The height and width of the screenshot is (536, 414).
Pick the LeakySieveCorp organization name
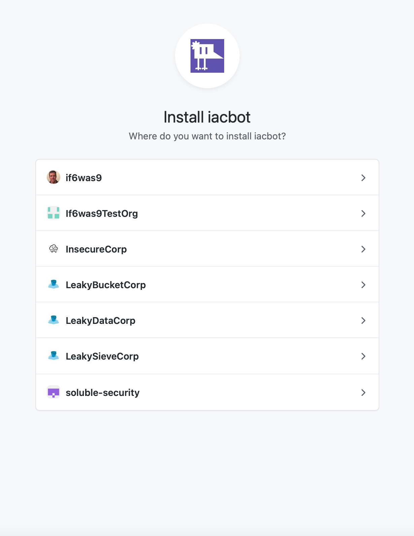click(x=102, y=356)
